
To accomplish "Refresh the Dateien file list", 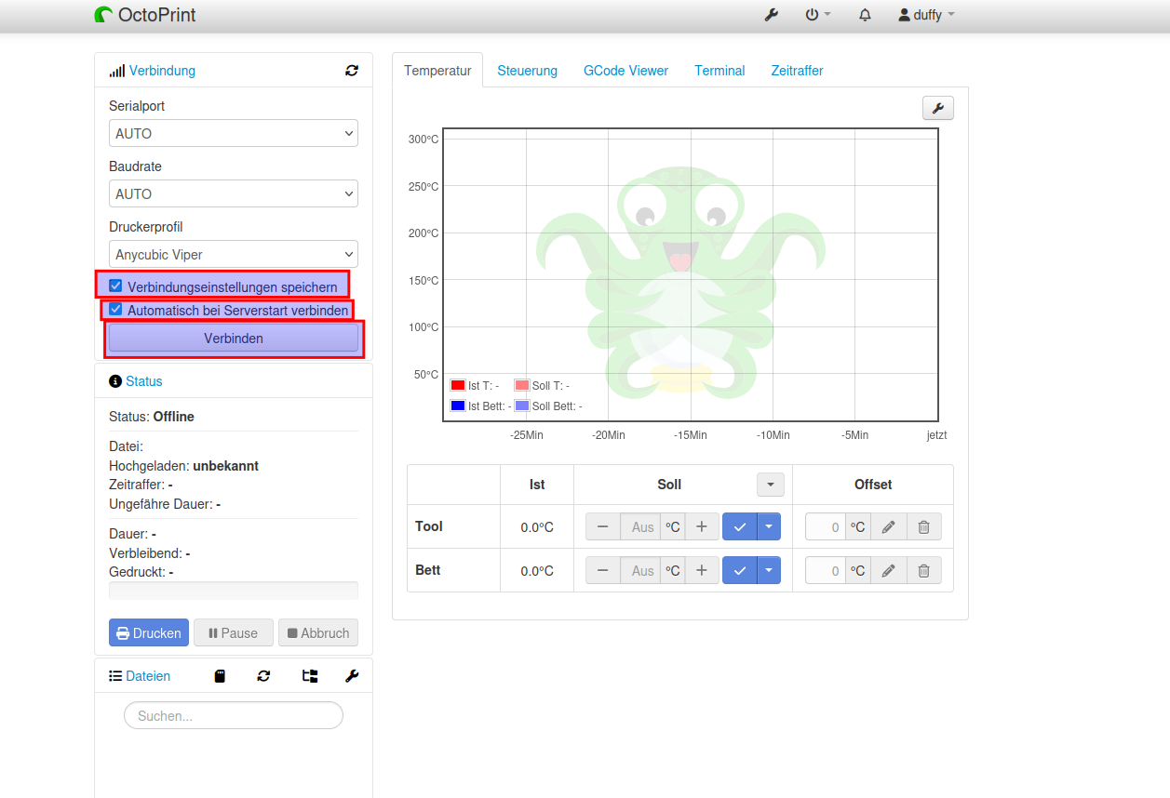I will [263, 676].
